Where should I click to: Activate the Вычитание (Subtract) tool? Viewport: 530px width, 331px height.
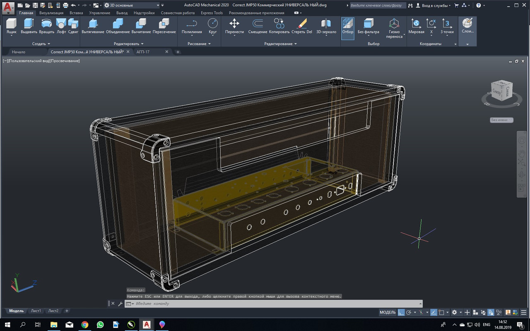tap(141, 26)
